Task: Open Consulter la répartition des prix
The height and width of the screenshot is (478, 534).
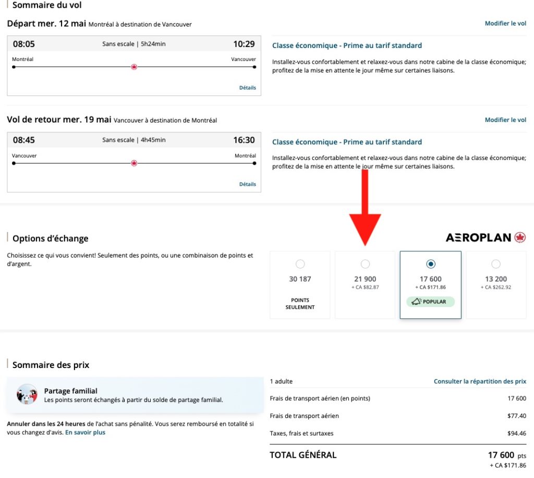Action: click(x=480, y=381)
